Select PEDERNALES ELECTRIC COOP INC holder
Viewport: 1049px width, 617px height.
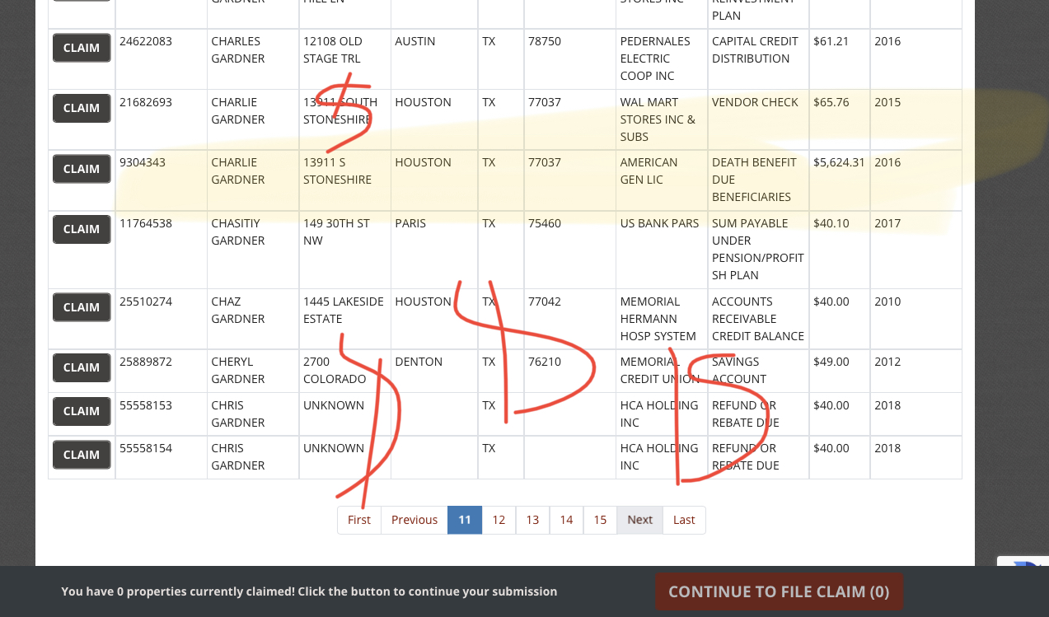[x=662, y=59]
